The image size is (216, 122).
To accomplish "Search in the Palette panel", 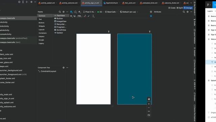I will click(x=60, y=12).
